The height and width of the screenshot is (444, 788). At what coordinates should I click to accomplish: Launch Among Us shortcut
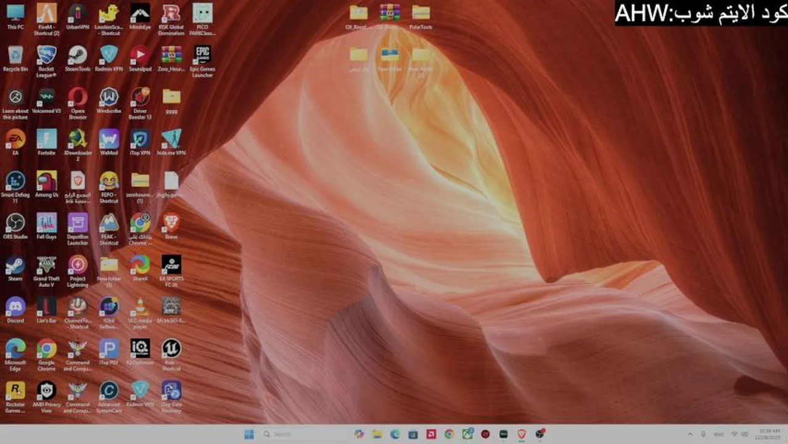46,184
